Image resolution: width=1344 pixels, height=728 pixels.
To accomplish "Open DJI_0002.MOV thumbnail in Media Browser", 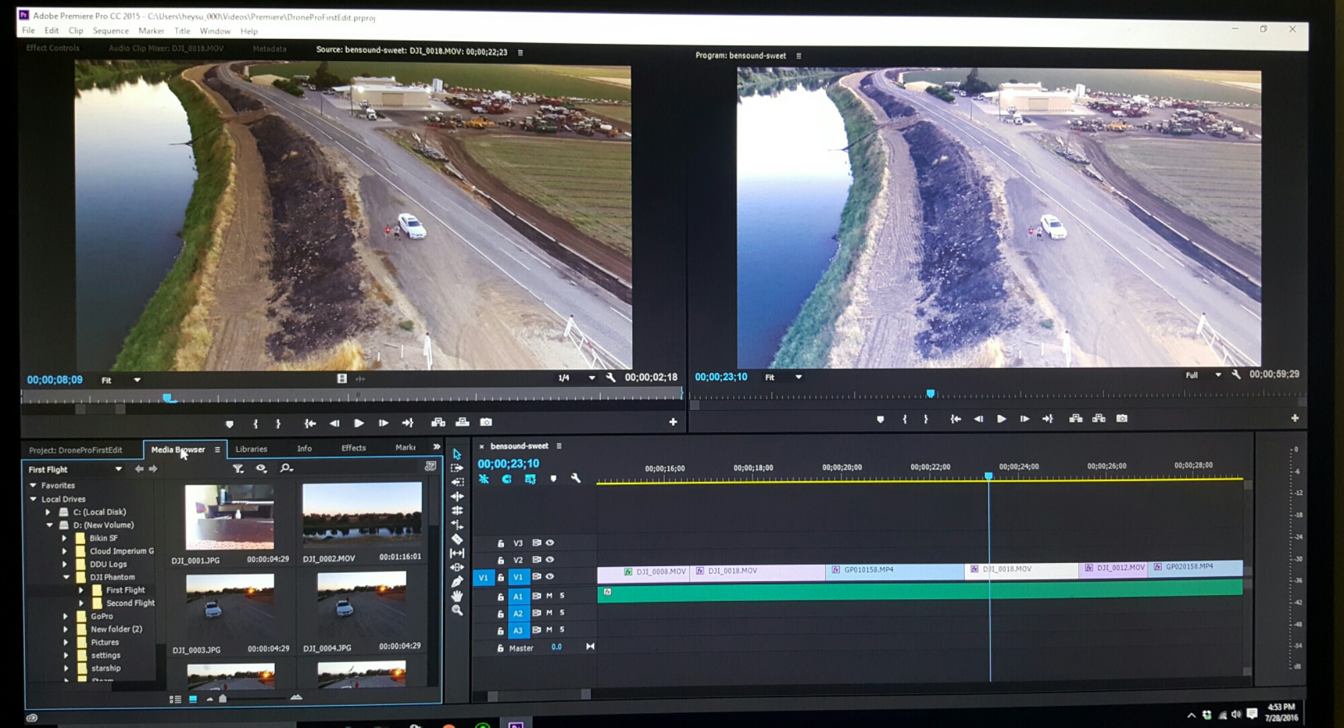I will click(x=362, y=514).
